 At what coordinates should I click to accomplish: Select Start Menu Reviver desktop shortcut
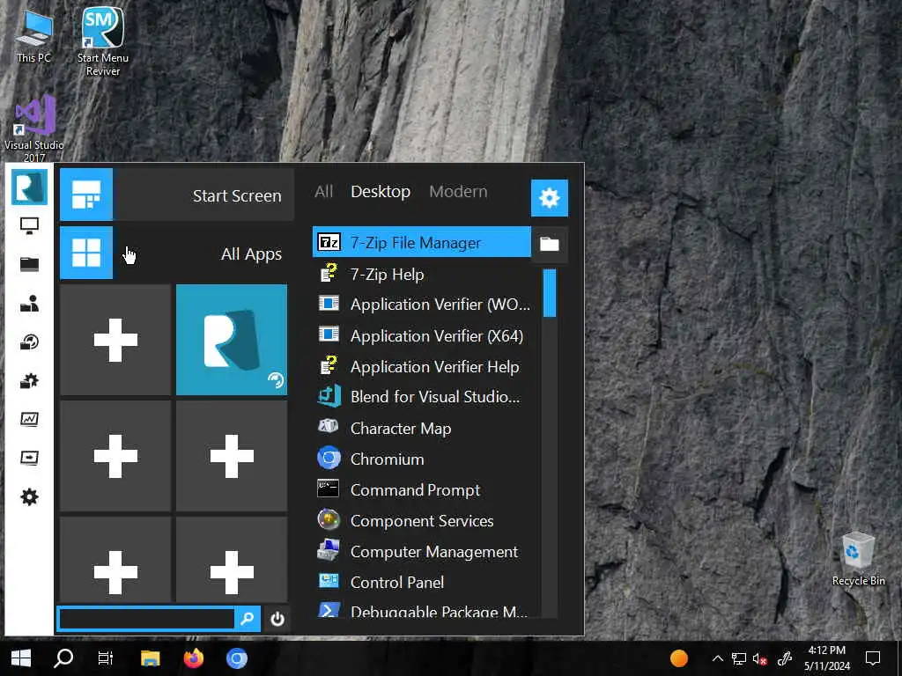[x=103, y=41]
